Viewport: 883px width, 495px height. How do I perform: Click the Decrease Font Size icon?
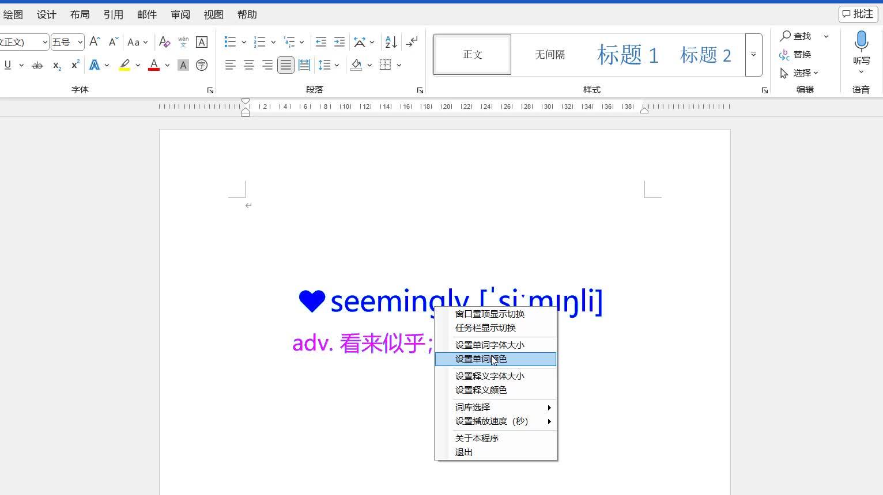tap(114, 41)
